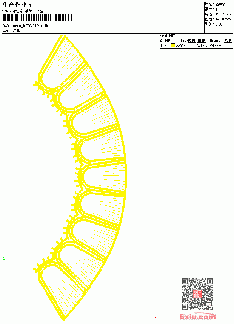Select the mem_B738511A.EMB file name
The height and width of the screenshot is (324, 234).
tap(31, 25)
